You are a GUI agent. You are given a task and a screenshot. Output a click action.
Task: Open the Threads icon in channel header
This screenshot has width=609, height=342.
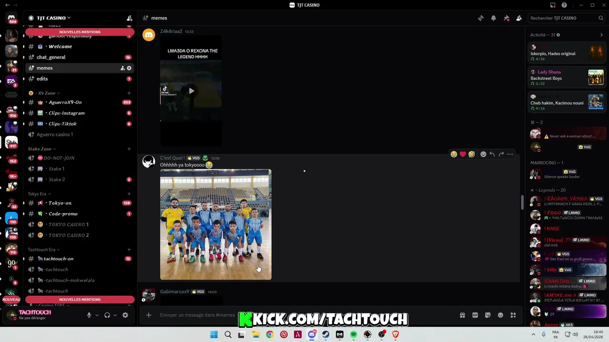(x=481, y=18)
